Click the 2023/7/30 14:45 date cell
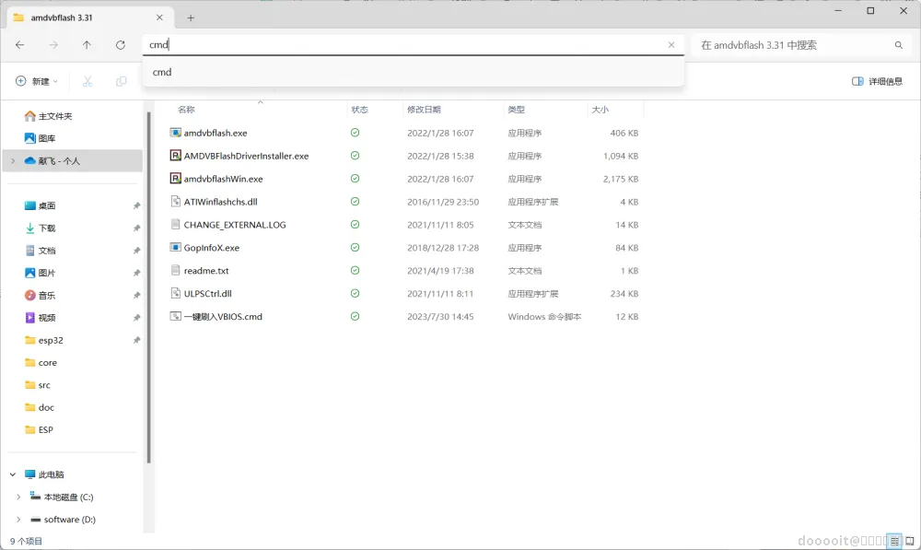The height and width of the screenshot is (550, 921). click(440, 317)
